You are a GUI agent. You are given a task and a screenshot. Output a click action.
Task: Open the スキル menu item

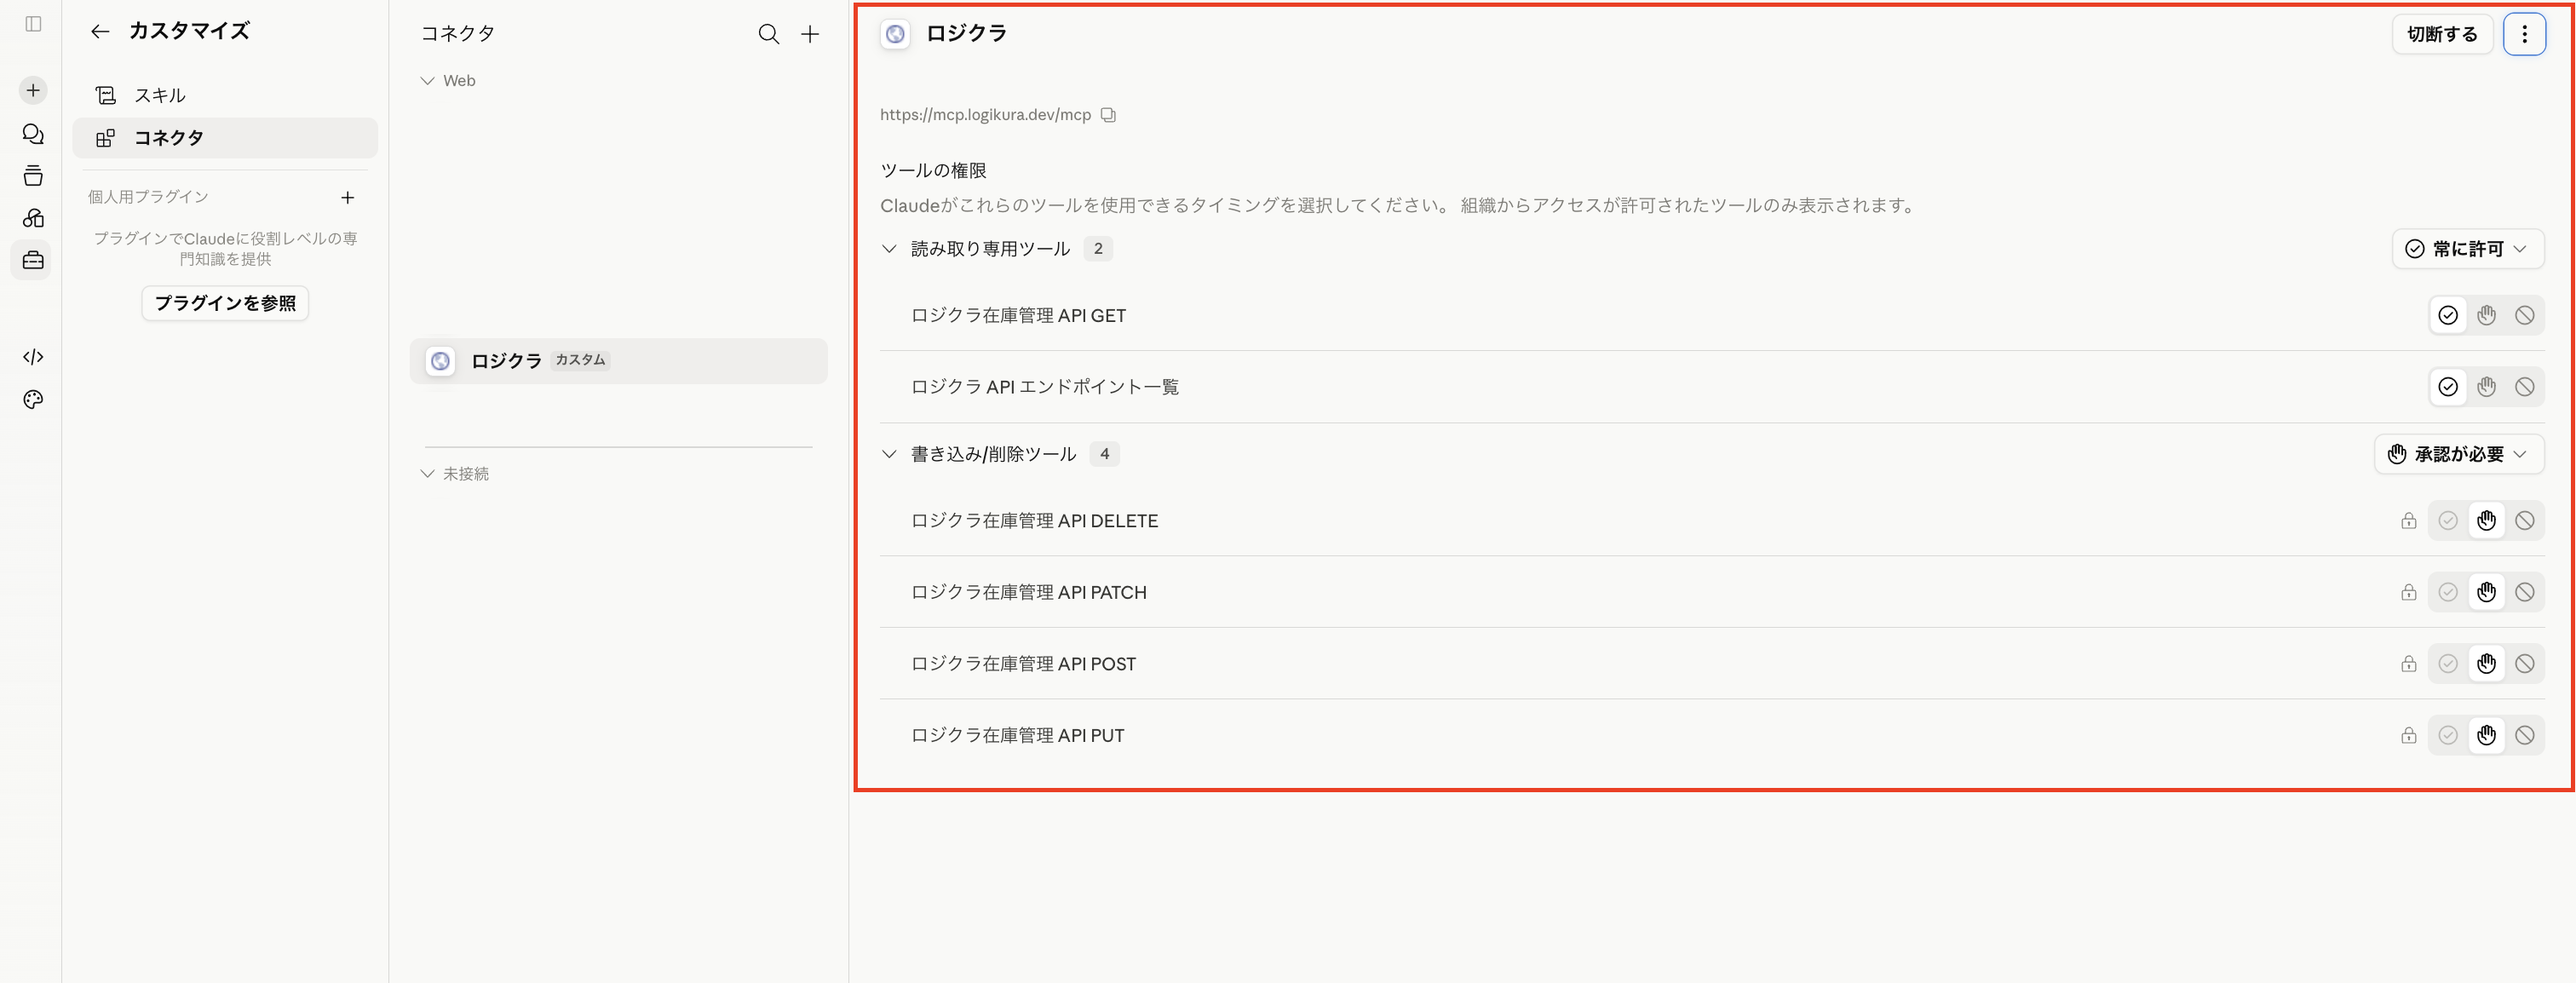point(225,96)
